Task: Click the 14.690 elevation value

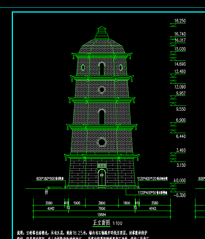Action: [x=180, y=64]
